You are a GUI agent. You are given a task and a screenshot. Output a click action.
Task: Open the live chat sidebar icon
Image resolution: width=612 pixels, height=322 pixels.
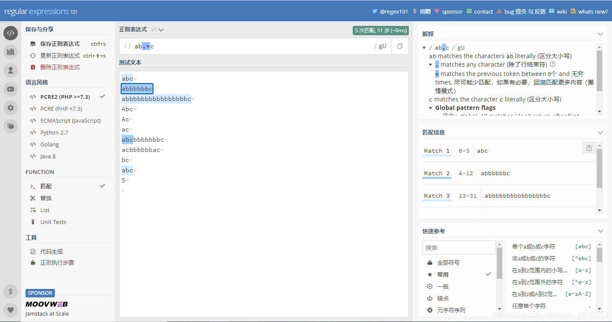pyautogui.click(x=11, y=126)
